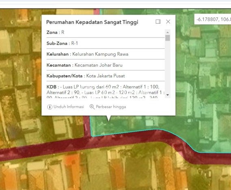Click the Zona value R
The image size is (231, 190).
pos(63,32)
